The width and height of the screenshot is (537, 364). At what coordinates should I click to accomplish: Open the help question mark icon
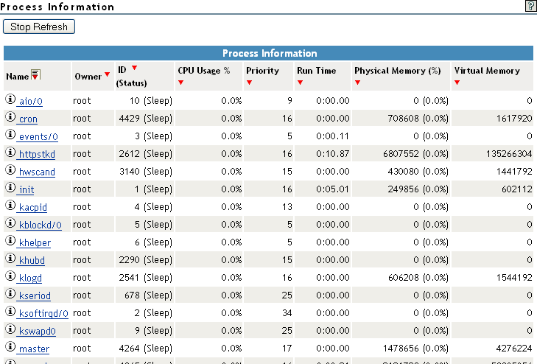tap(530, 6)
